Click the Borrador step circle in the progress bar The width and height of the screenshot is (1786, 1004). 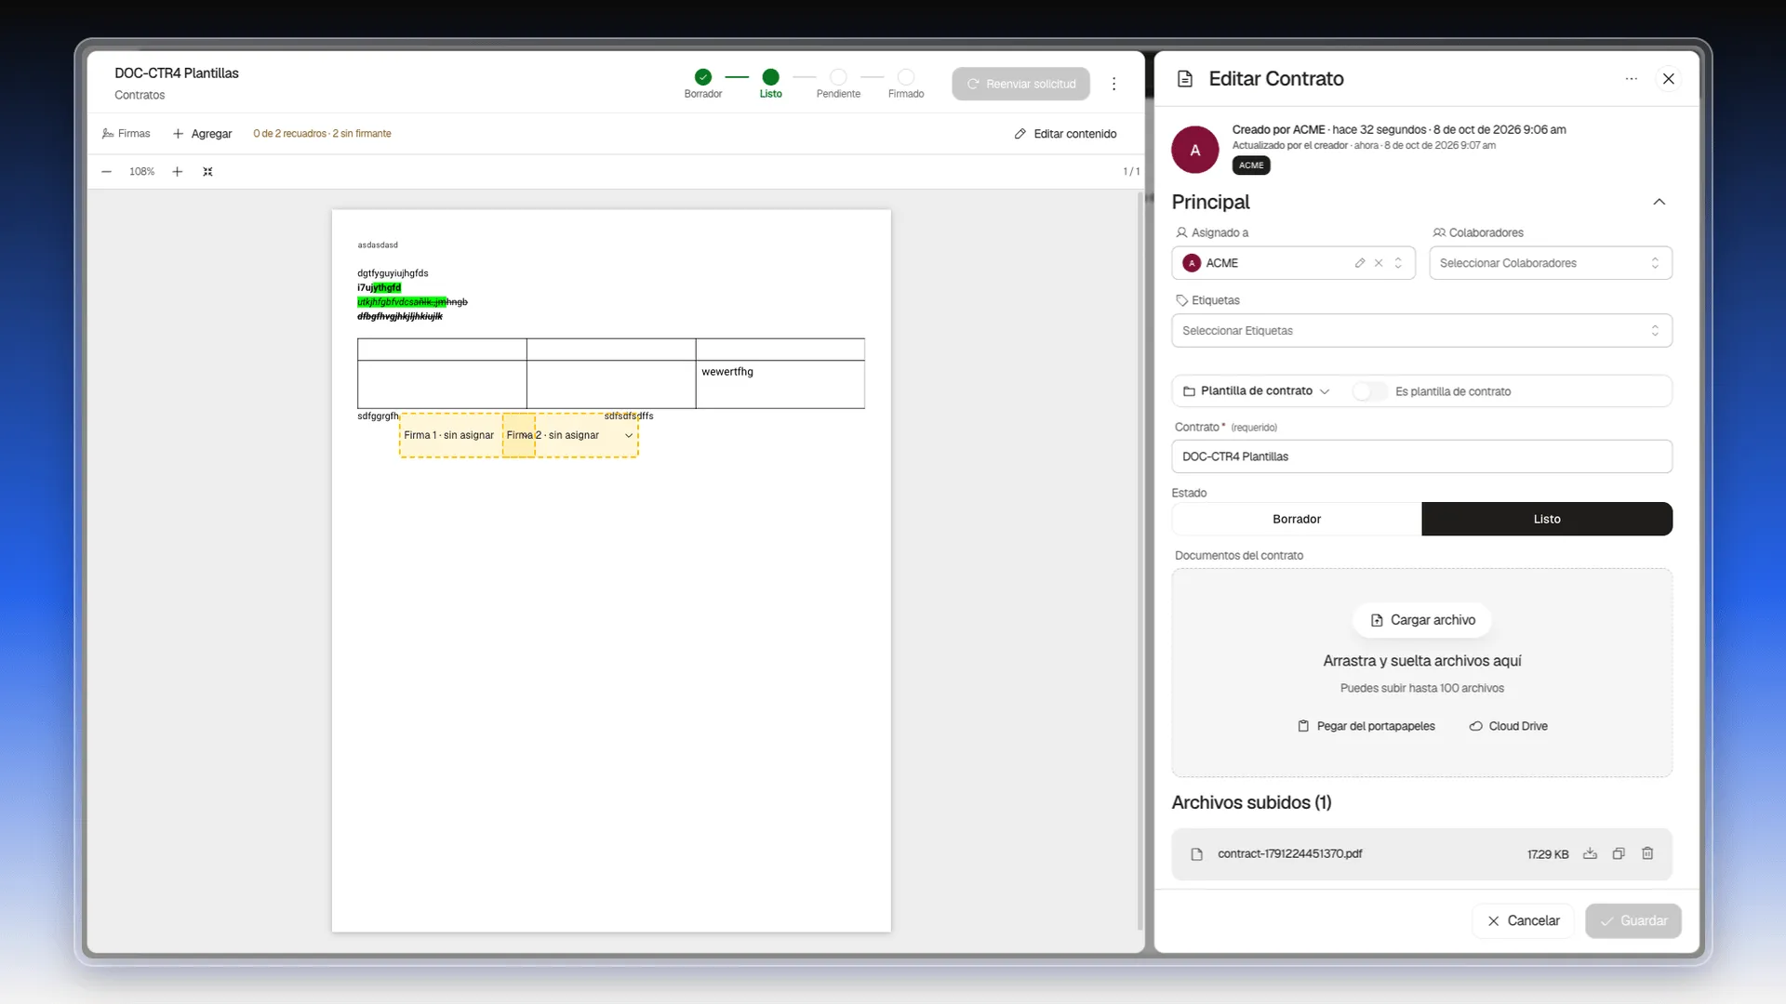tap(703, 77)
